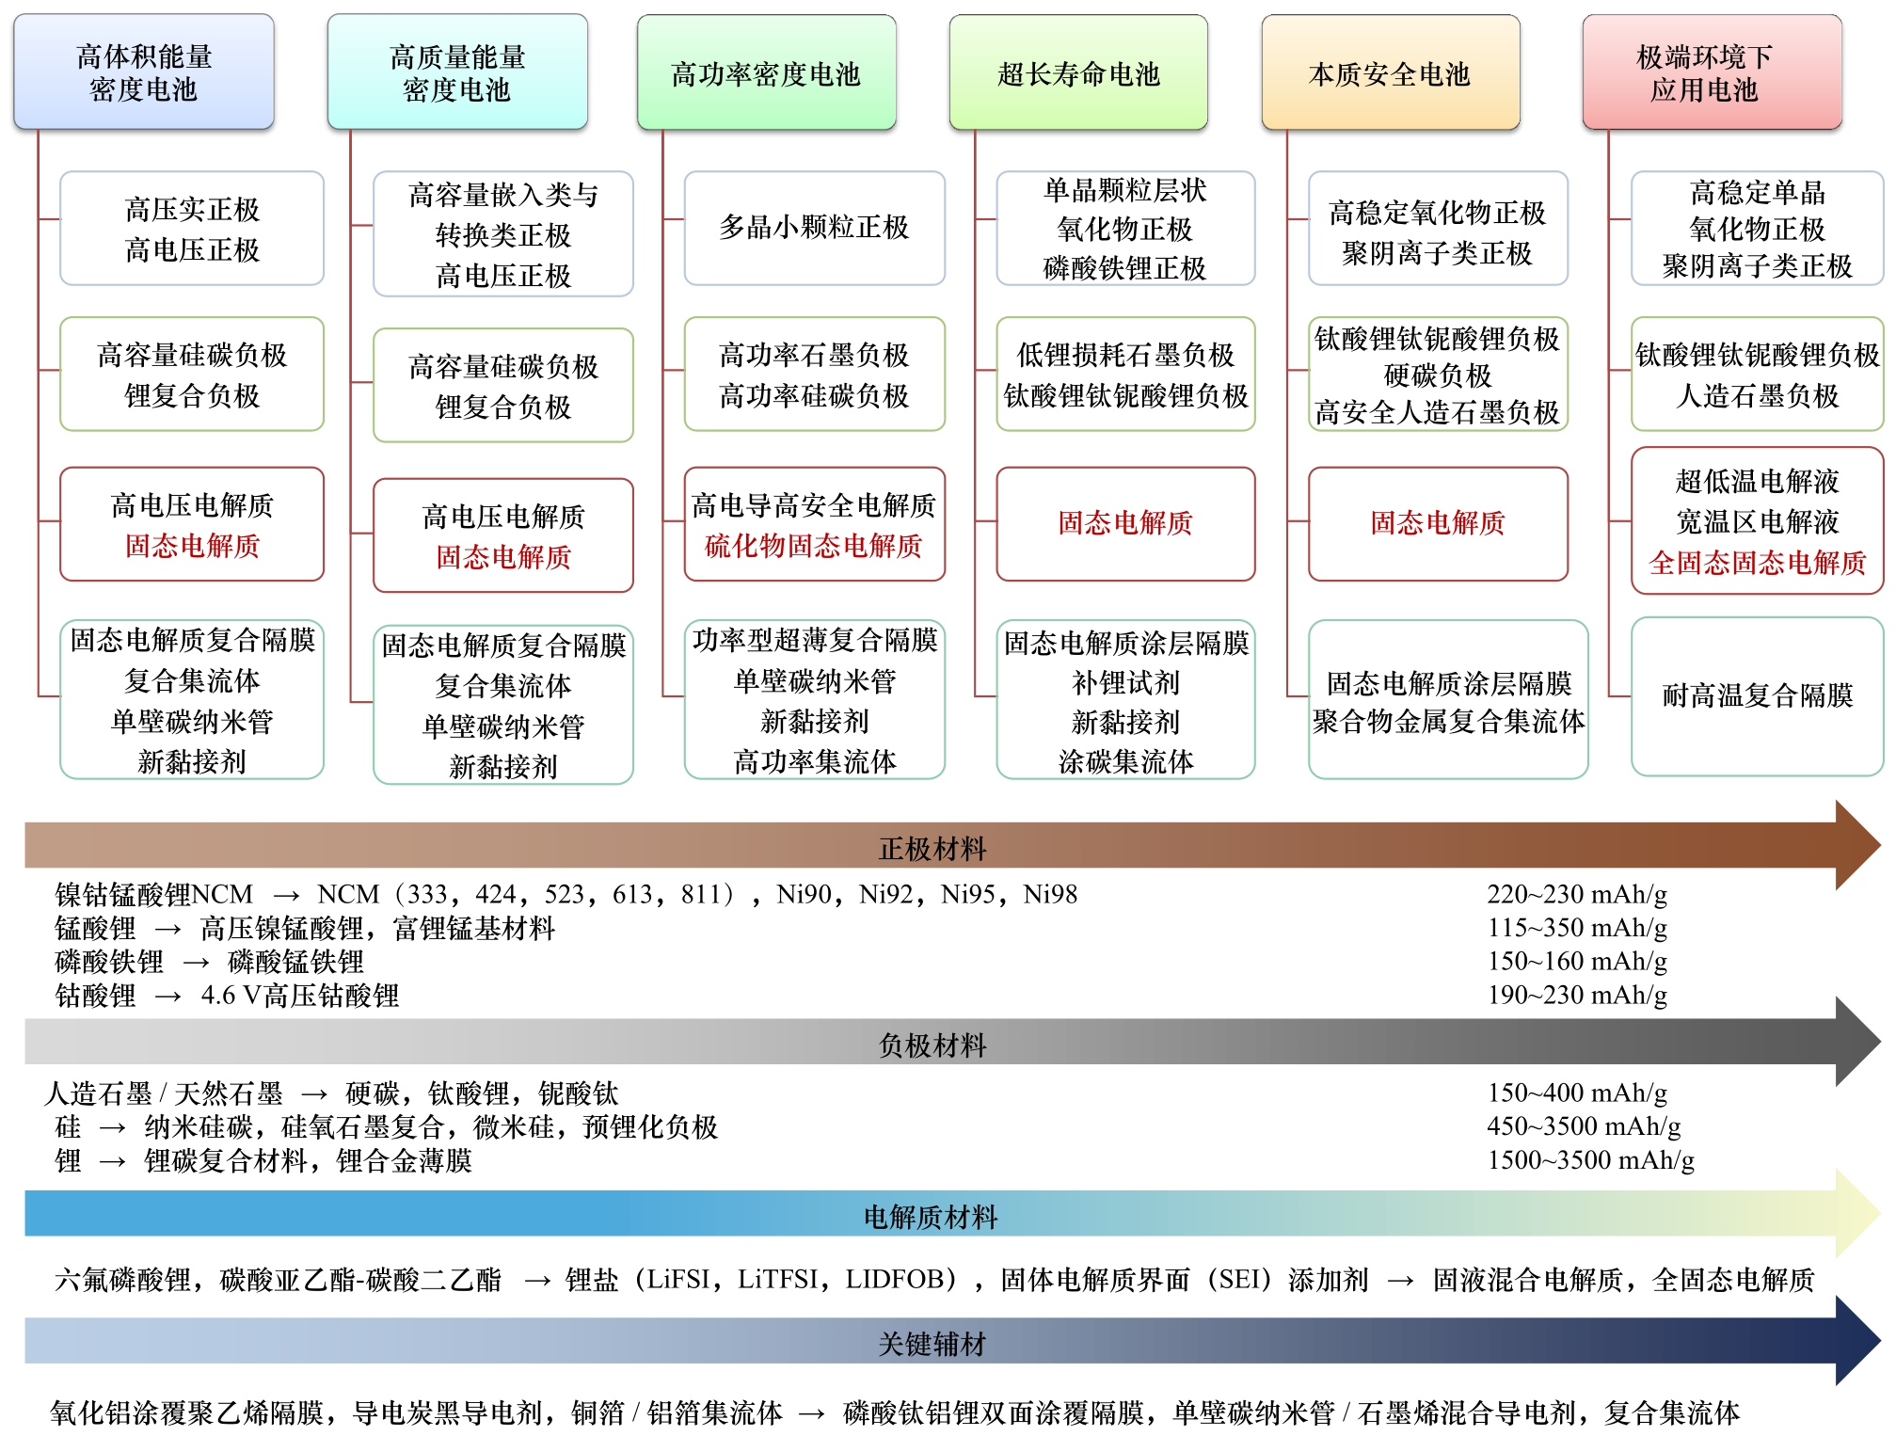Viewport: 1896px width, 1436px height.
Task: Click the 高功率密度电池 green header
Action: point(766,73)
